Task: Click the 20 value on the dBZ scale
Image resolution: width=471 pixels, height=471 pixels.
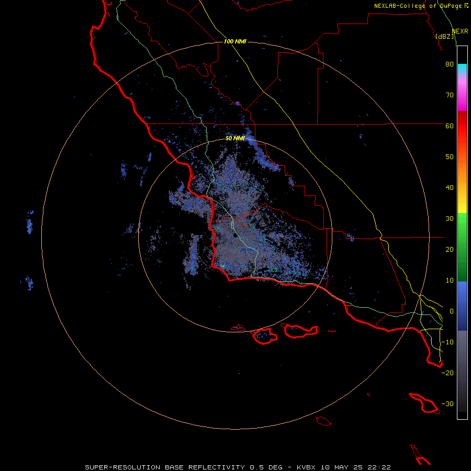Action: (450, 249)
